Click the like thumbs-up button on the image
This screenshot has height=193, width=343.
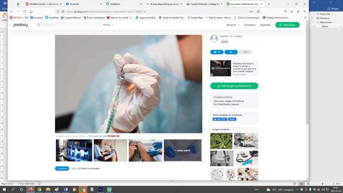tap(217, 52)
